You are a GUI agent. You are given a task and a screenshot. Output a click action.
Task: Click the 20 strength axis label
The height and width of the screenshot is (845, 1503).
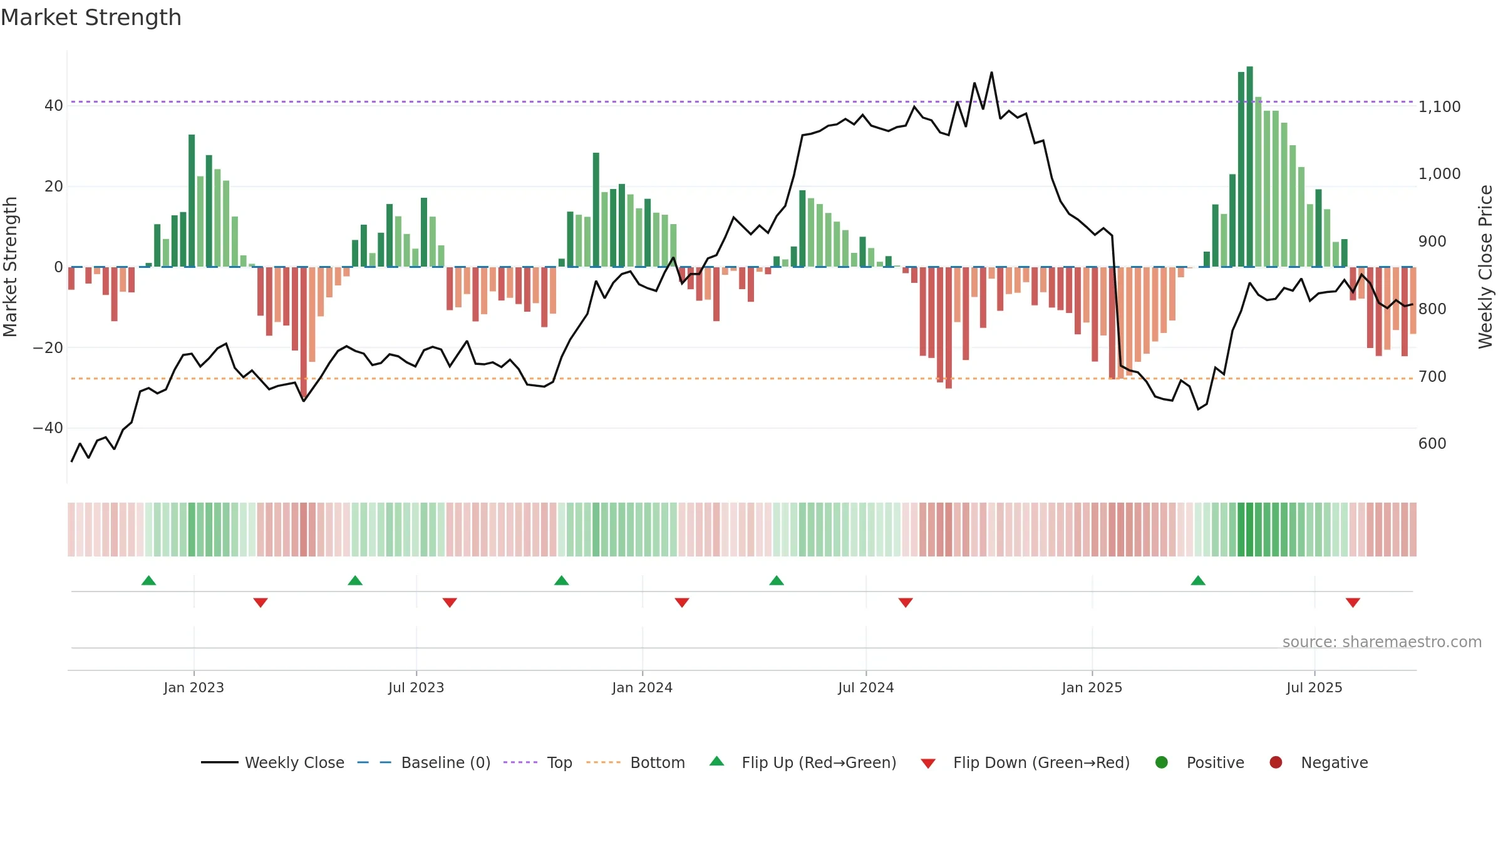coord(54,186)
